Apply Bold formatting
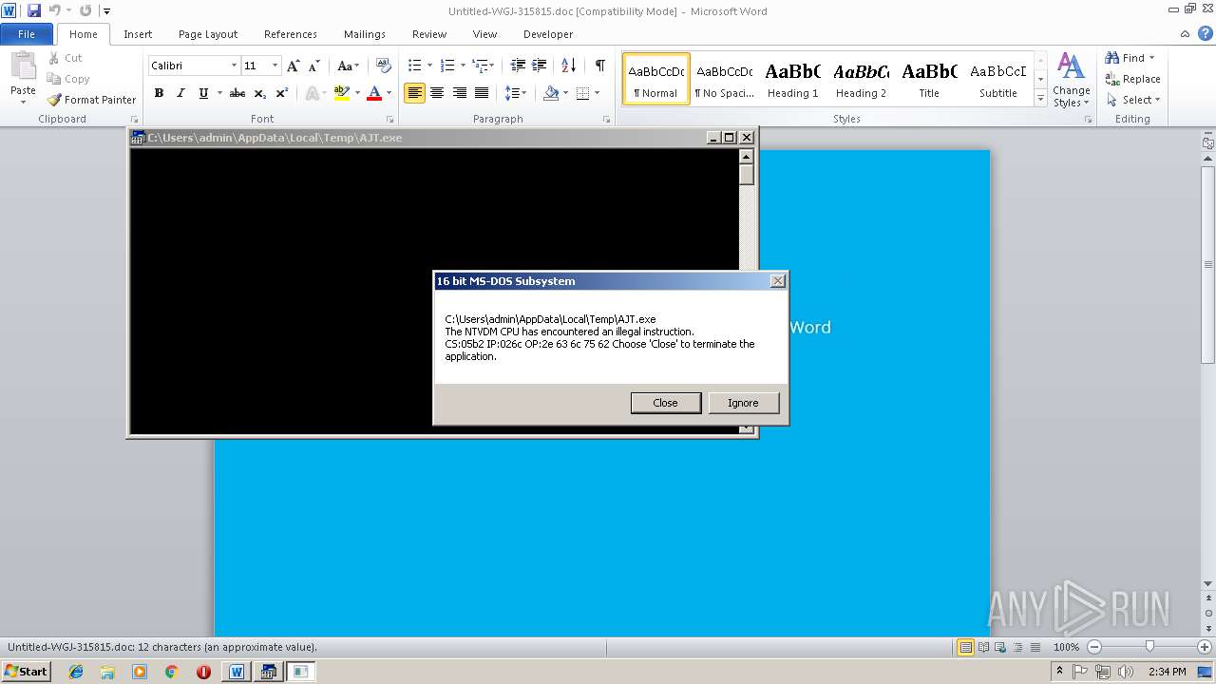Screen dimensions: 1216x684 click(159, 93)
